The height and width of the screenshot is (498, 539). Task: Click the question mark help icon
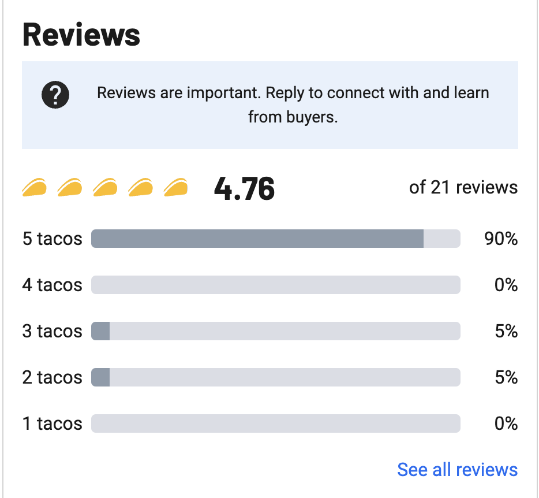coord(55,94)
